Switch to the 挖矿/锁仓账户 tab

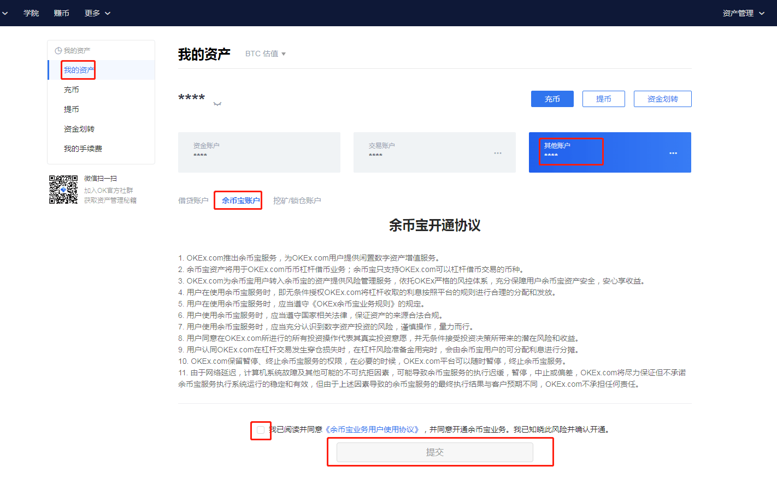[297, 200]
